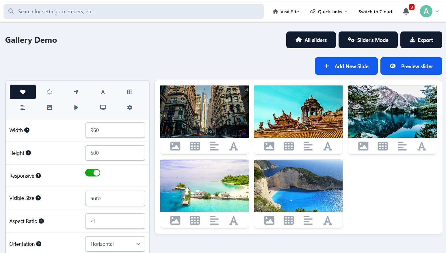Open the gear settings tab in panel
446x253 pixels.
(130, 107)
